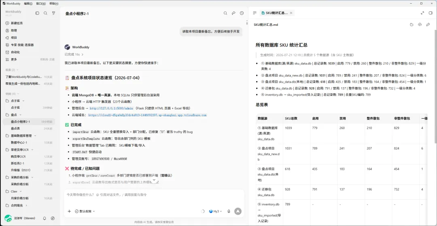The image size is (437, 226).
Task: Share the 盘点小程序2-1 conversation
Action: click(x=233, y=13)
